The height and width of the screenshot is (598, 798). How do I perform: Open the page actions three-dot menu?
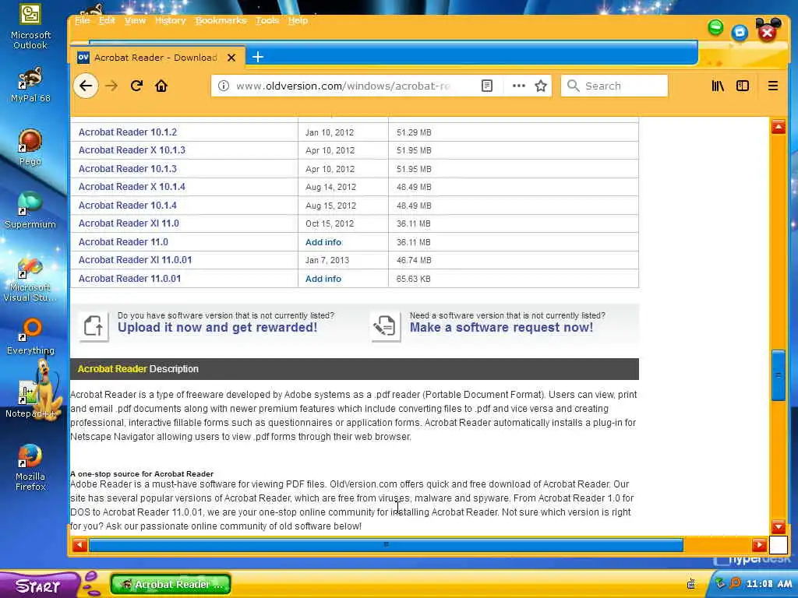pos(518,86)
